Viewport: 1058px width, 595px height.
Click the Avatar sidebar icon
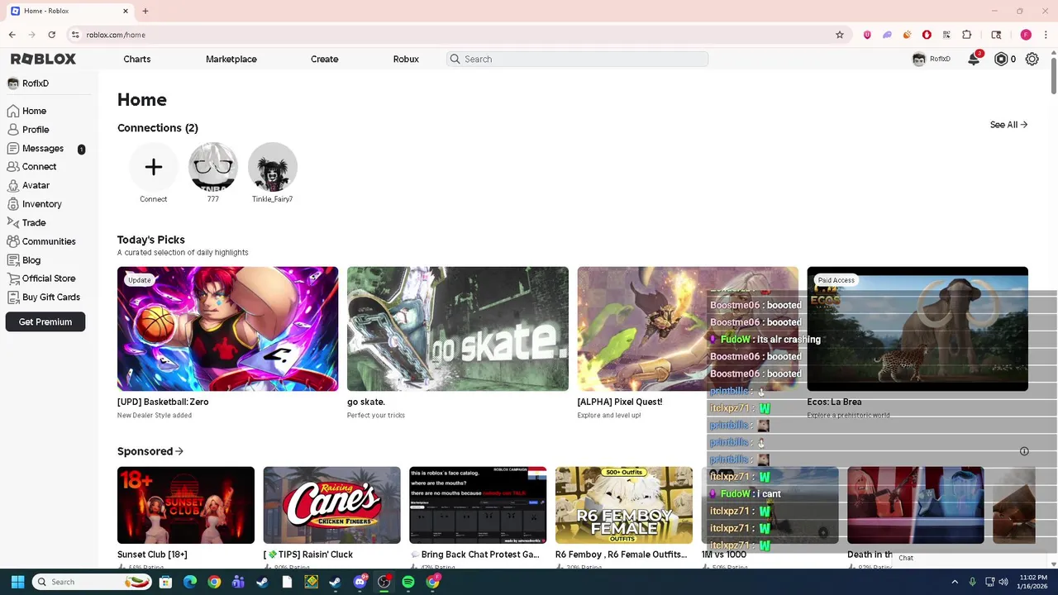pyautogui.click(x=13, y=185)
